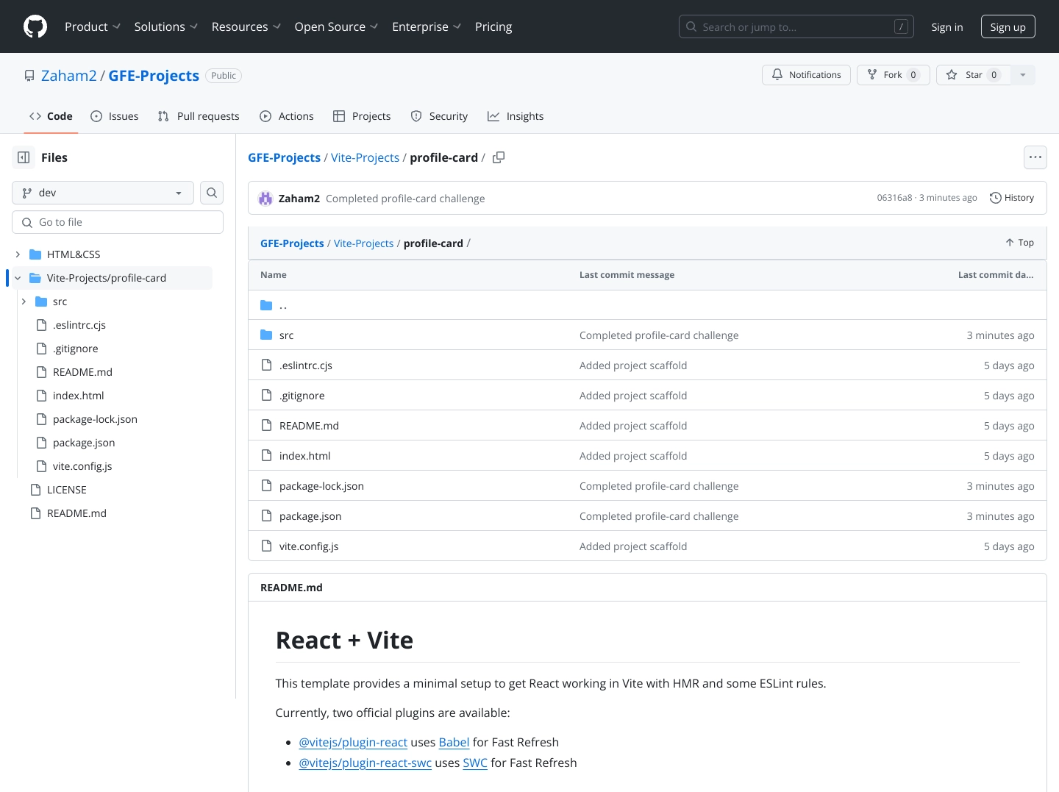Focus the Go to file input
Viewport: 1059px width, 792px height.
click(118, 222)
